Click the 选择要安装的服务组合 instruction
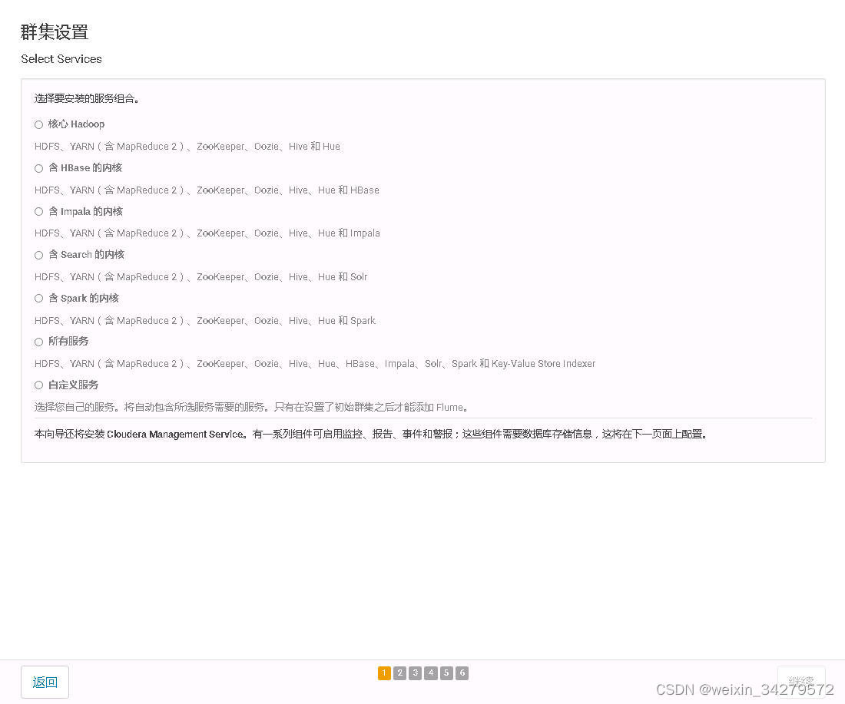 click(x=88, y=98)
